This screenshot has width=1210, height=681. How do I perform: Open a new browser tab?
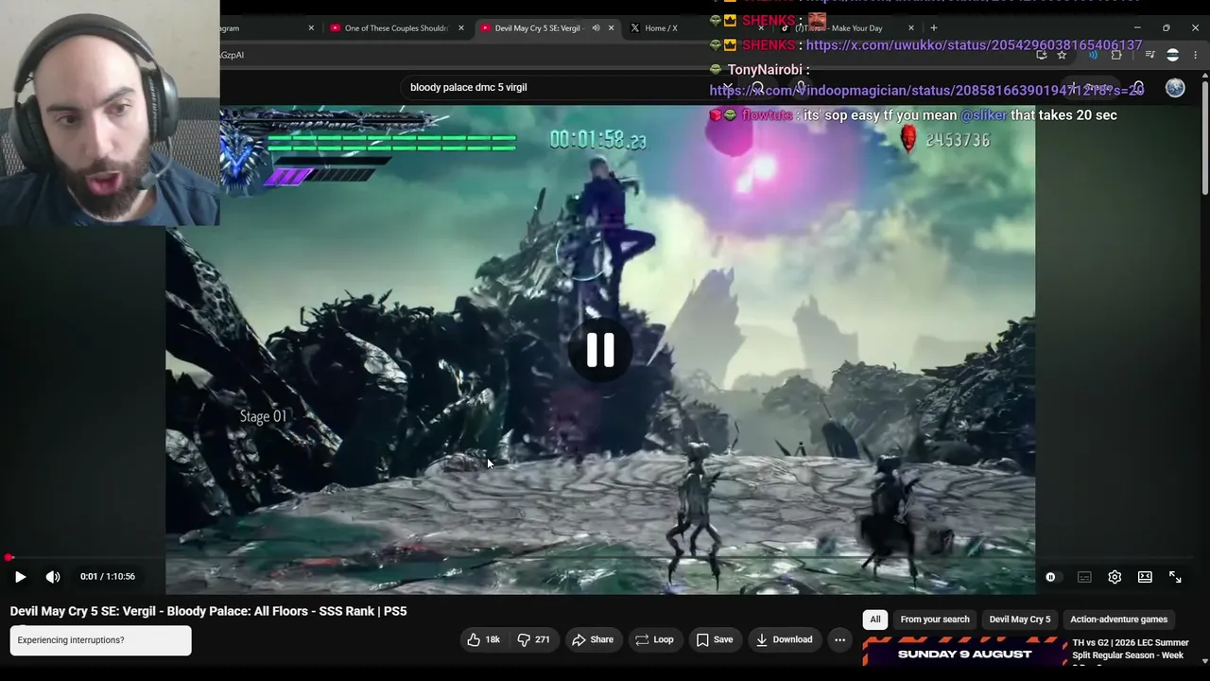(934, 28)
